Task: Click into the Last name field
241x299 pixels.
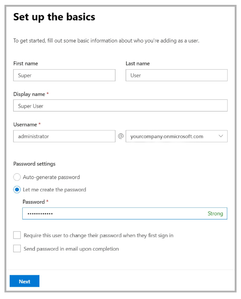Action: [x=176, y=75]
